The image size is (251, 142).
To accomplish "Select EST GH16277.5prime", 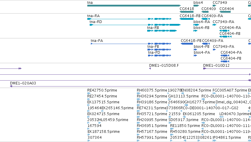I will (200, 102).
